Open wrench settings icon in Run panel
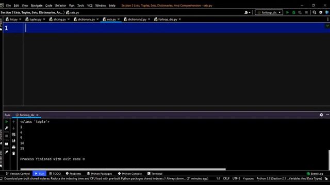 (x=7, y=128)
